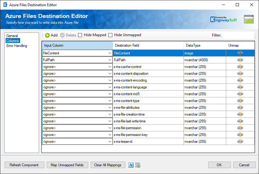Click the table icon beside the fx button

click(x=138, y=165)
